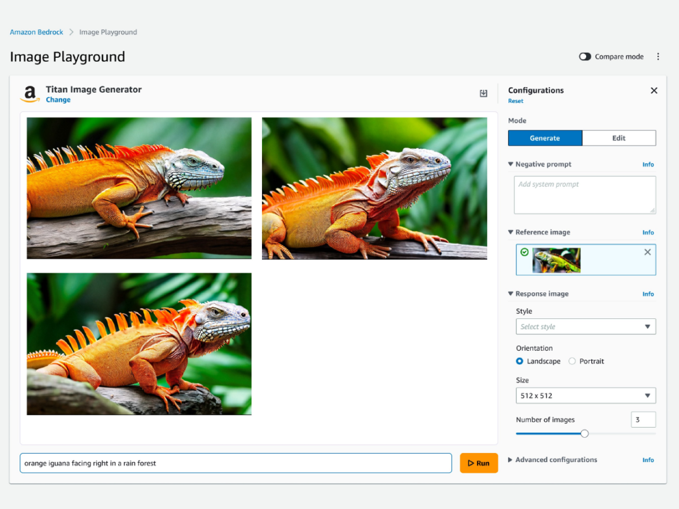
Task: Click the green checkmark on the reference image
Action: pos(525,252)
